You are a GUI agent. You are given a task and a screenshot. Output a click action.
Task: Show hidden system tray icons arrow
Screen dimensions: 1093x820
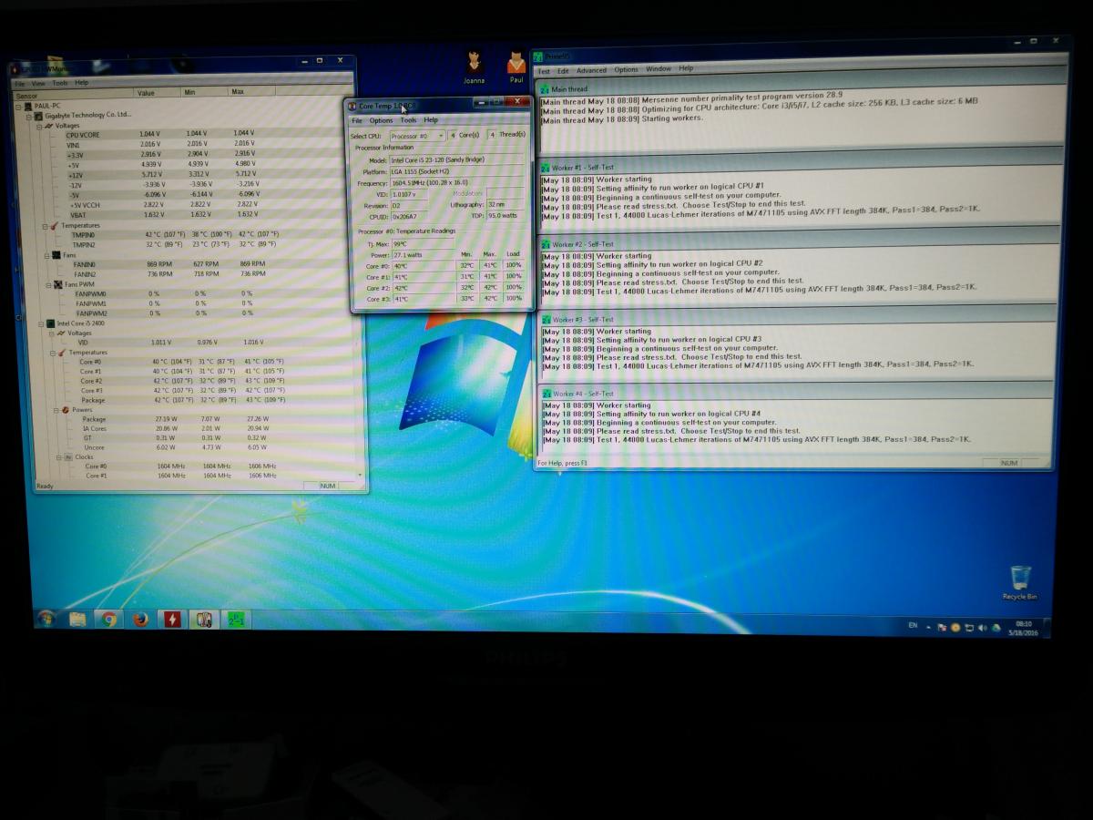tap(928, 627)
